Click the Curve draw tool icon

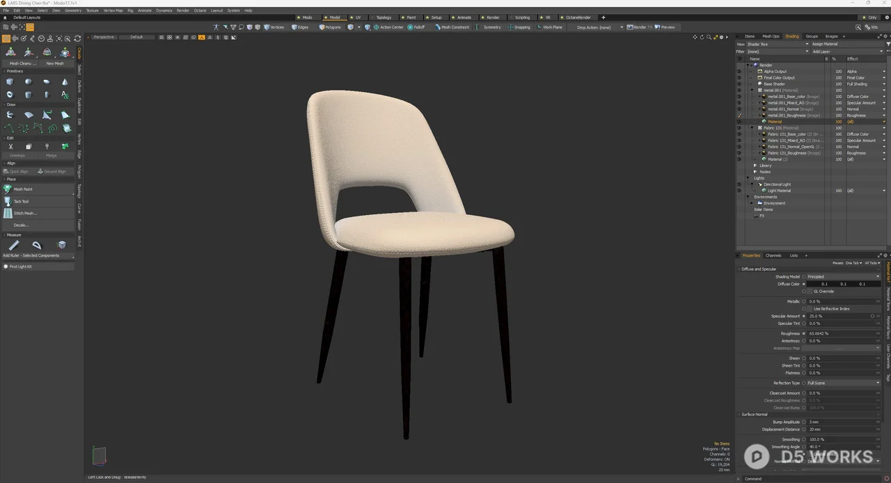pos(10,128)
